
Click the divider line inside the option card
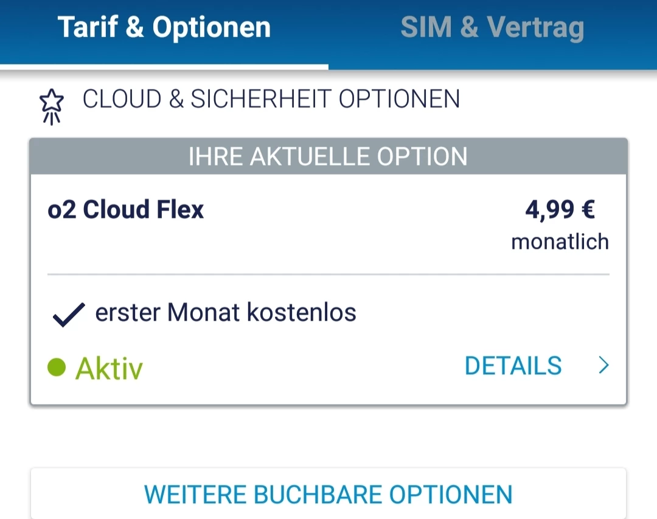pos(328,274)
